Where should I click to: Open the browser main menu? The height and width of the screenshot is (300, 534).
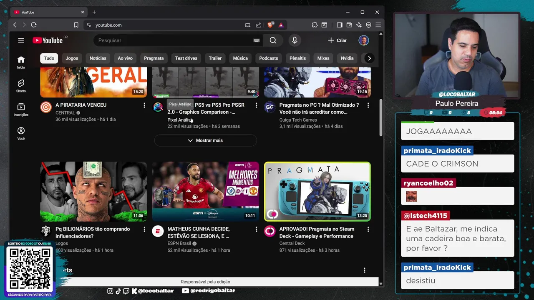click(378, 25)
